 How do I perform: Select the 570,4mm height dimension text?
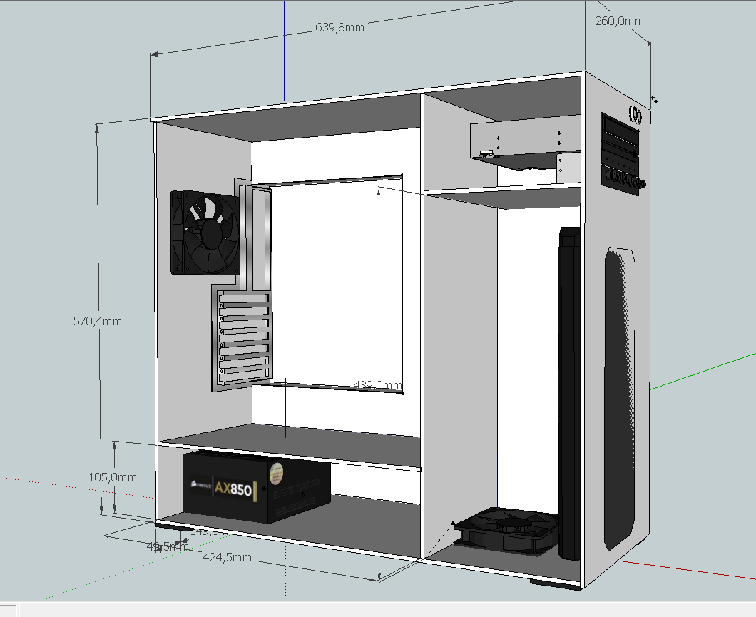click(x=98, y=322)
